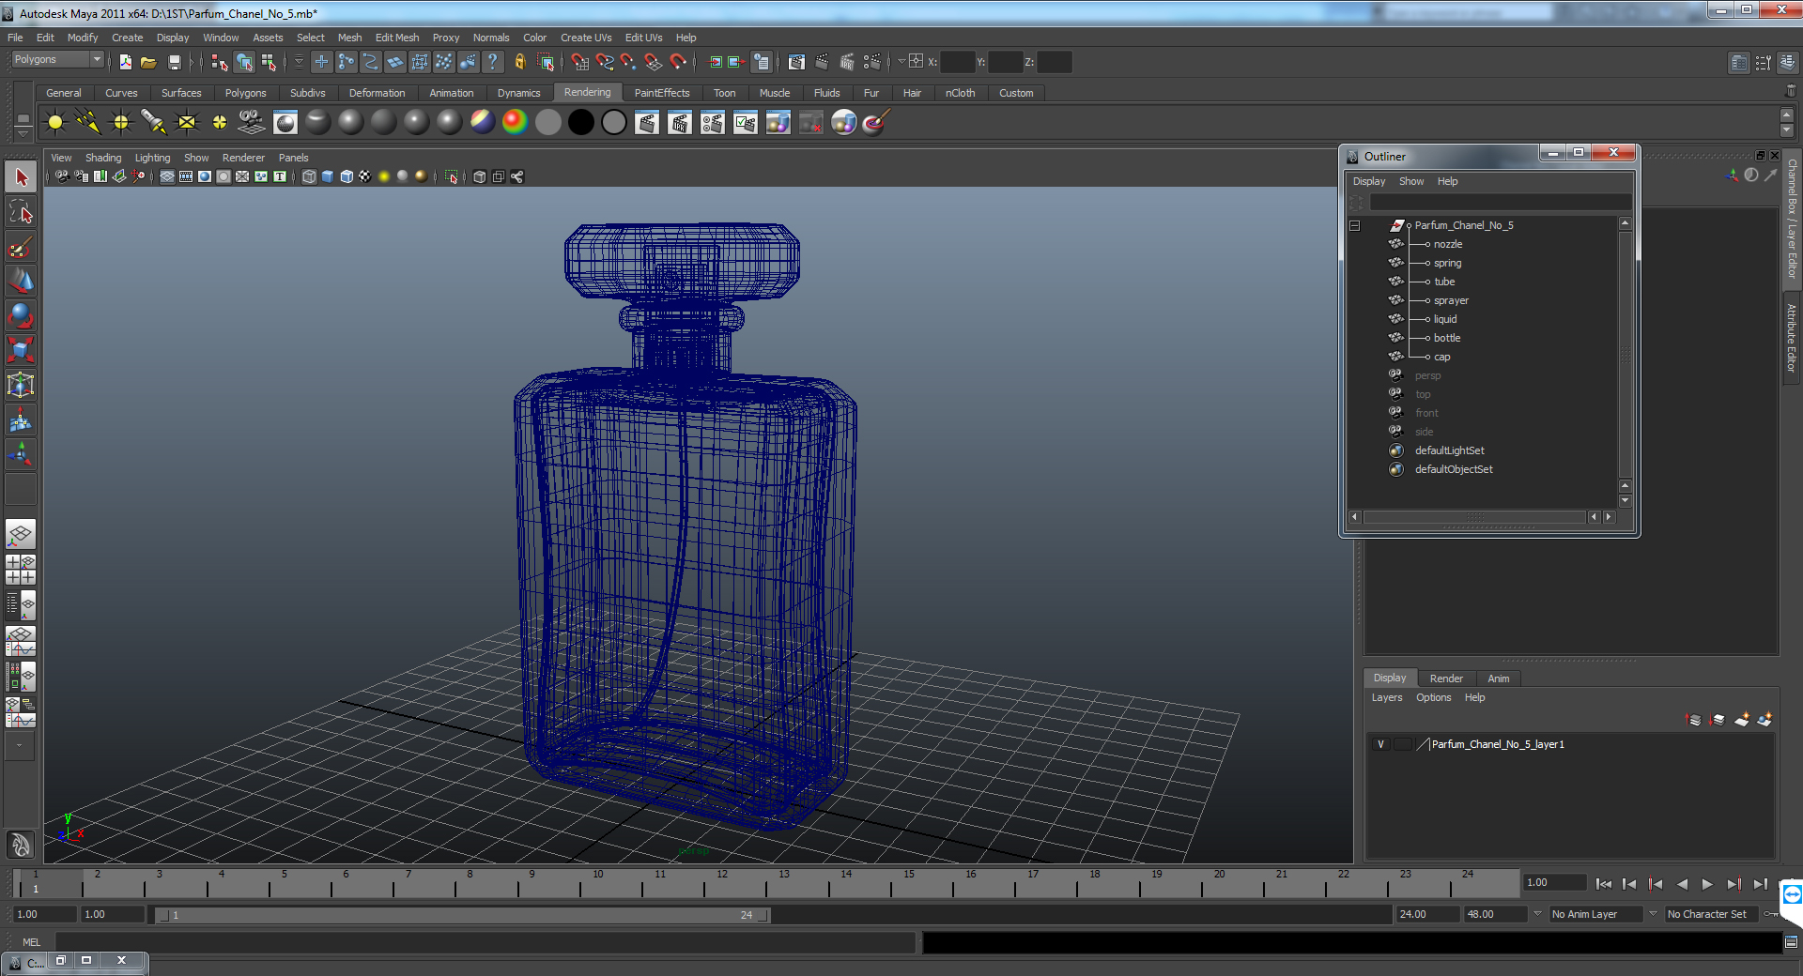
Task: Click the range slider bar handle at 24
Action: pyautogui.click(x=763, y=915)
